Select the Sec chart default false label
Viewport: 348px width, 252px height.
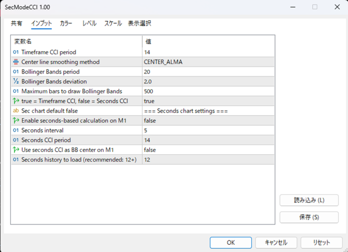pyautogui.click(x=49, y=111)
